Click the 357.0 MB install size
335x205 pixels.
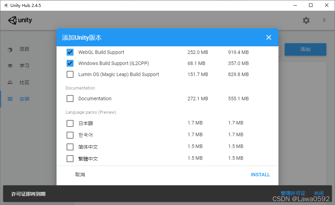(238, 64)
